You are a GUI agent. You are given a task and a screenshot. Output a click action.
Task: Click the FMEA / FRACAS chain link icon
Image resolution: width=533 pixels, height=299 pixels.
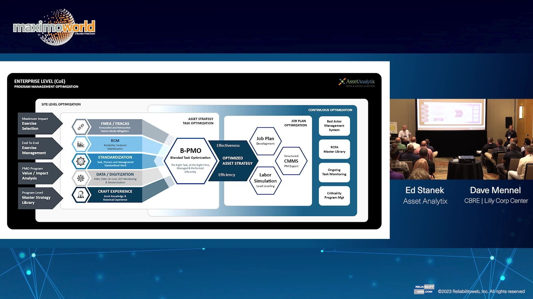81,127
